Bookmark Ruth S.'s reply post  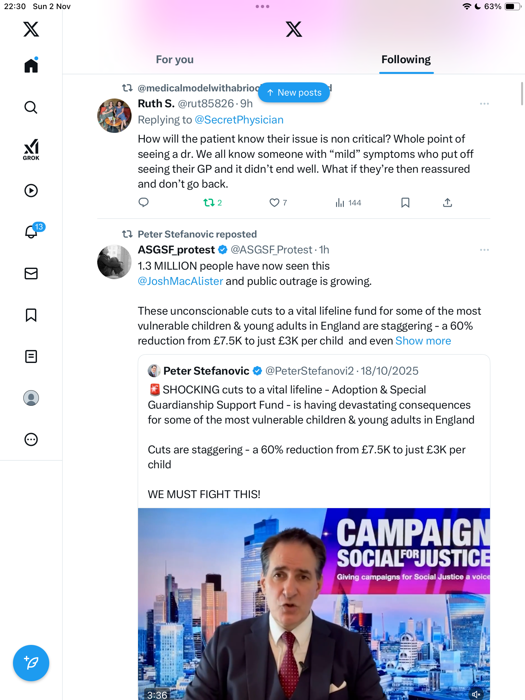[x=405, y=203]
